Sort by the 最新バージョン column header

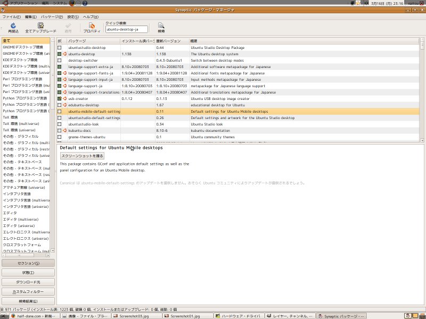(172, 41)
